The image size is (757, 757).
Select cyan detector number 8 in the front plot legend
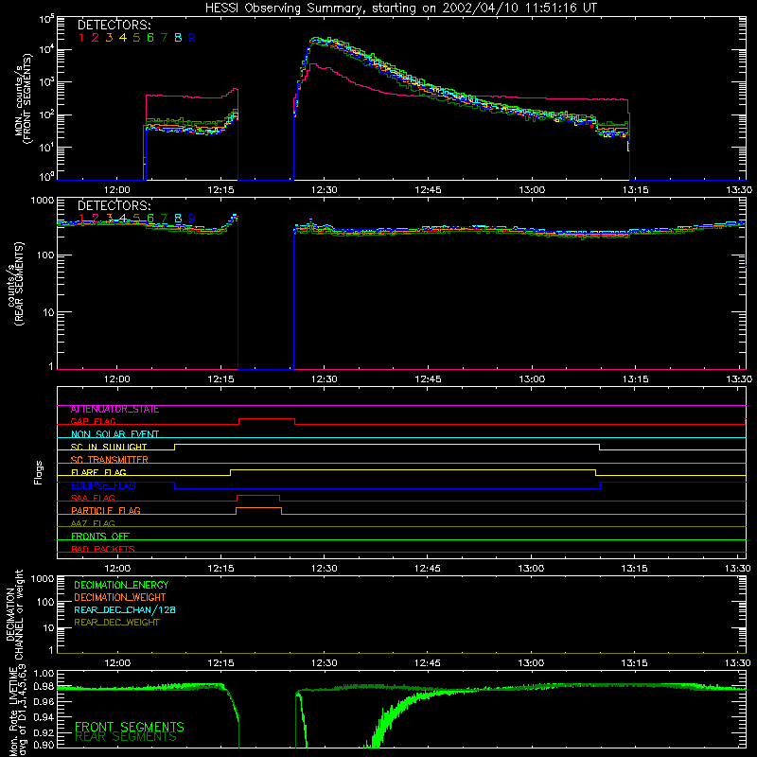click(x=178, y=38)
